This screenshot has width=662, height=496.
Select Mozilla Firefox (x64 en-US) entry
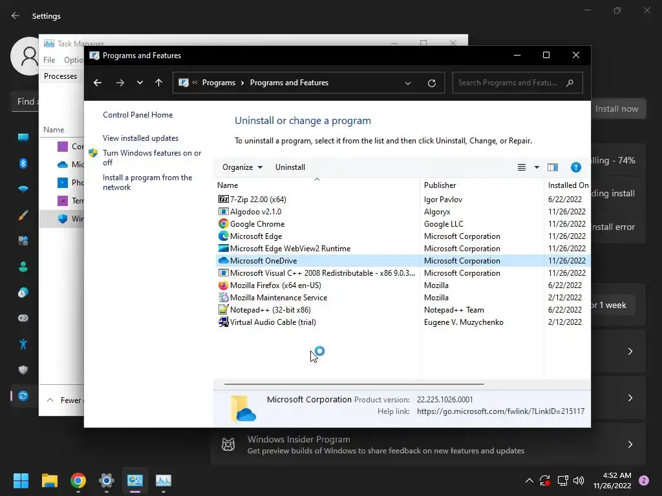click(275, 285)
